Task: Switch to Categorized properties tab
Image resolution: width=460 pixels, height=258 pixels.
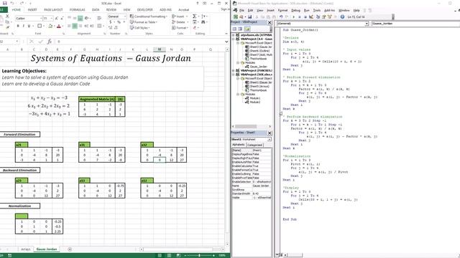Action: pyautogui.click(x=254, y=145)
